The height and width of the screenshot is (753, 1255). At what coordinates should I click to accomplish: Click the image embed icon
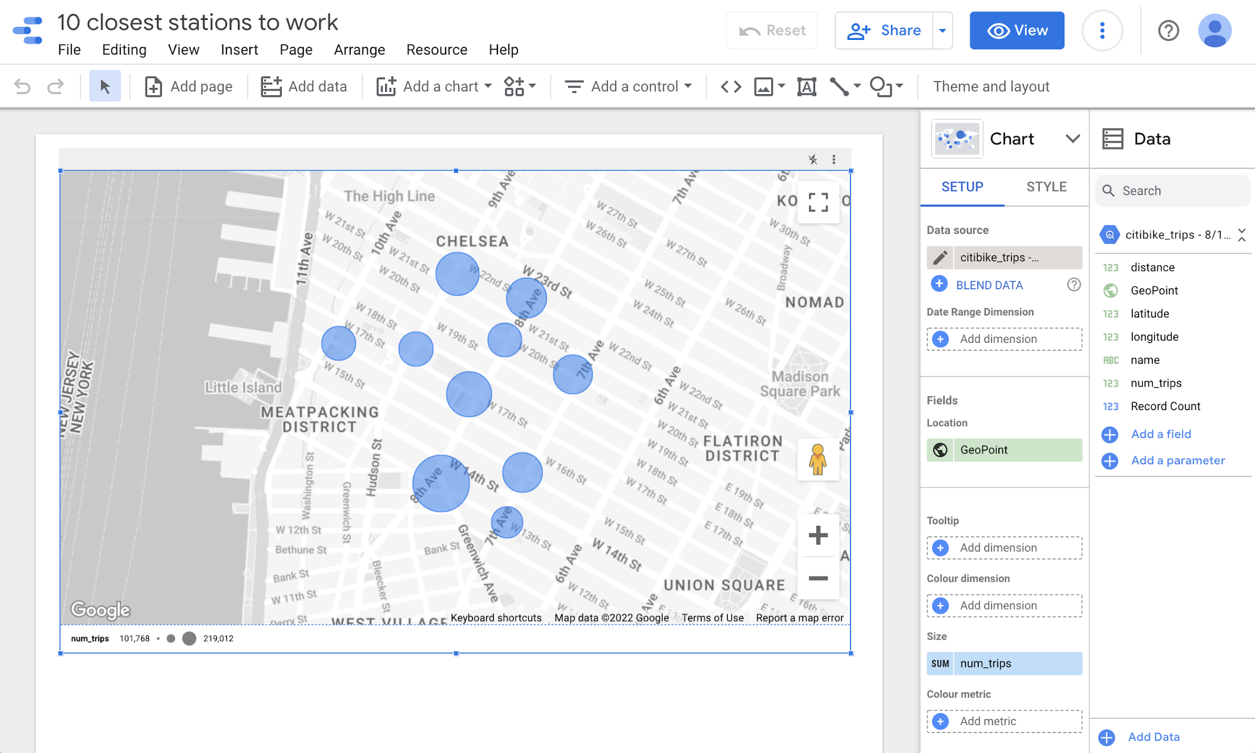762,86
